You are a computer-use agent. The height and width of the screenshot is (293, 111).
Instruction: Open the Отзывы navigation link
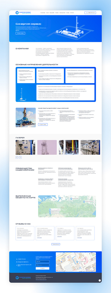[x=68, y=13]
